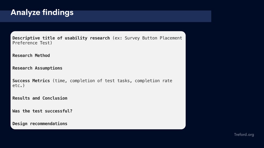Click the word "(ex:" before Survey

117,38
